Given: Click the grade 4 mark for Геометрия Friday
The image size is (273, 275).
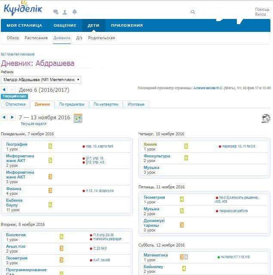Looking at the screenshot, I should (x=182, y=199).
